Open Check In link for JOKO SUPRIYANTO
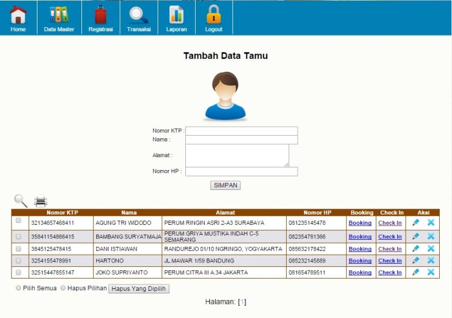Image resolution: width=452 pixels, height=318 pixels. (x=390, y=272)
